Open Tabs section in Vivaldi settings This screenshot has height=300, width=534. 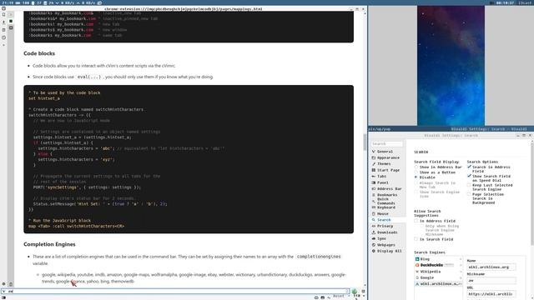(381, 176)
